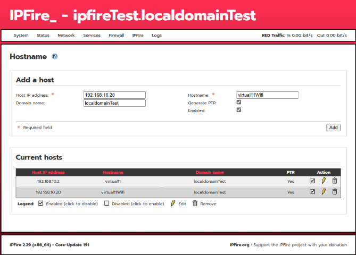Image resolution: width=356 pixels, height=255 pixels.
Task: Click the Domain name column header
Action: click(x=210, y=172)
